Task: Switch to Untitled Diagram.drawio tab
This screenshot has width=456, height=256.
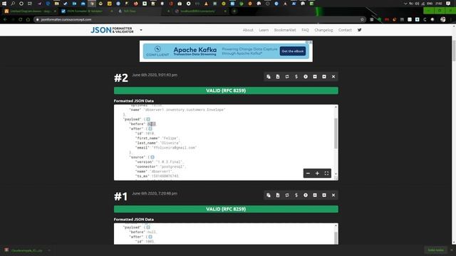Action: coord(31,11)
